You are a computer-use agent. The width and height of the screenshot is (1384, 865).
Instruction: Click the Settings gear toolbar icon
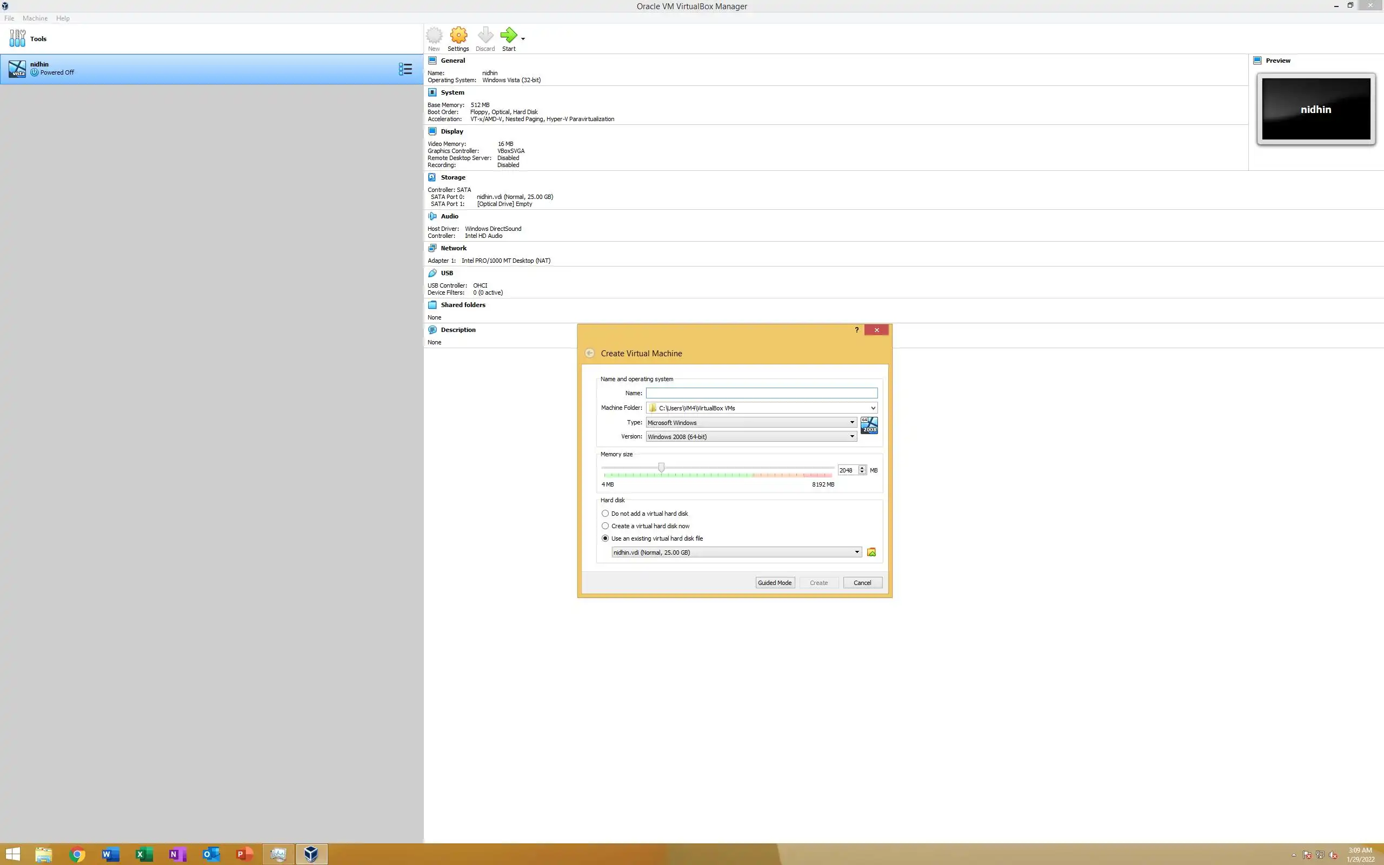coord(458,36)
